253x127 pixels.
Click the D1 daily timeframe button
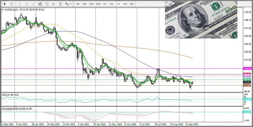(119, 4)
